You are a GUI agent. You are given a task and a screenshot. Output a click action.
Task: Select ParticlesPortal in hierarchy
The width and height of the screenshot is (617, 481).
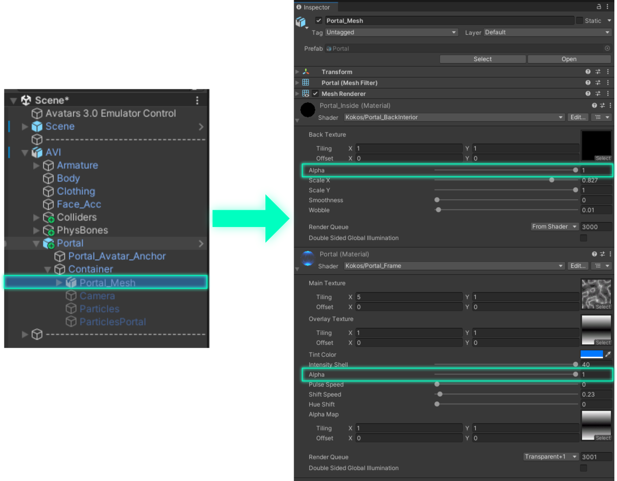pos(113,322)
